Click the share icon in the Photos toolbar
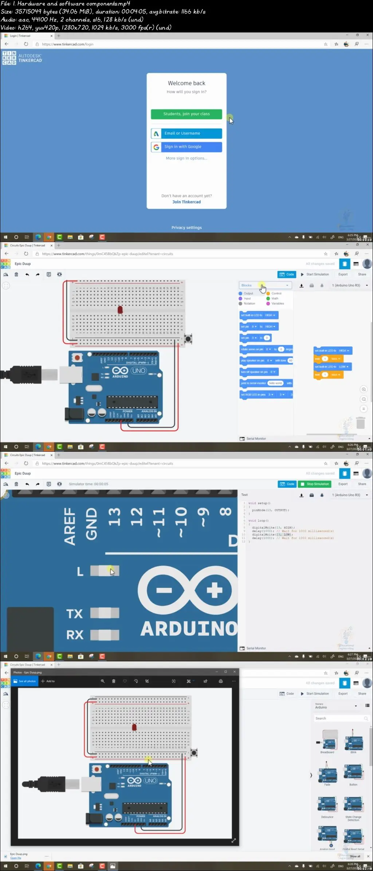 point(205,681)
